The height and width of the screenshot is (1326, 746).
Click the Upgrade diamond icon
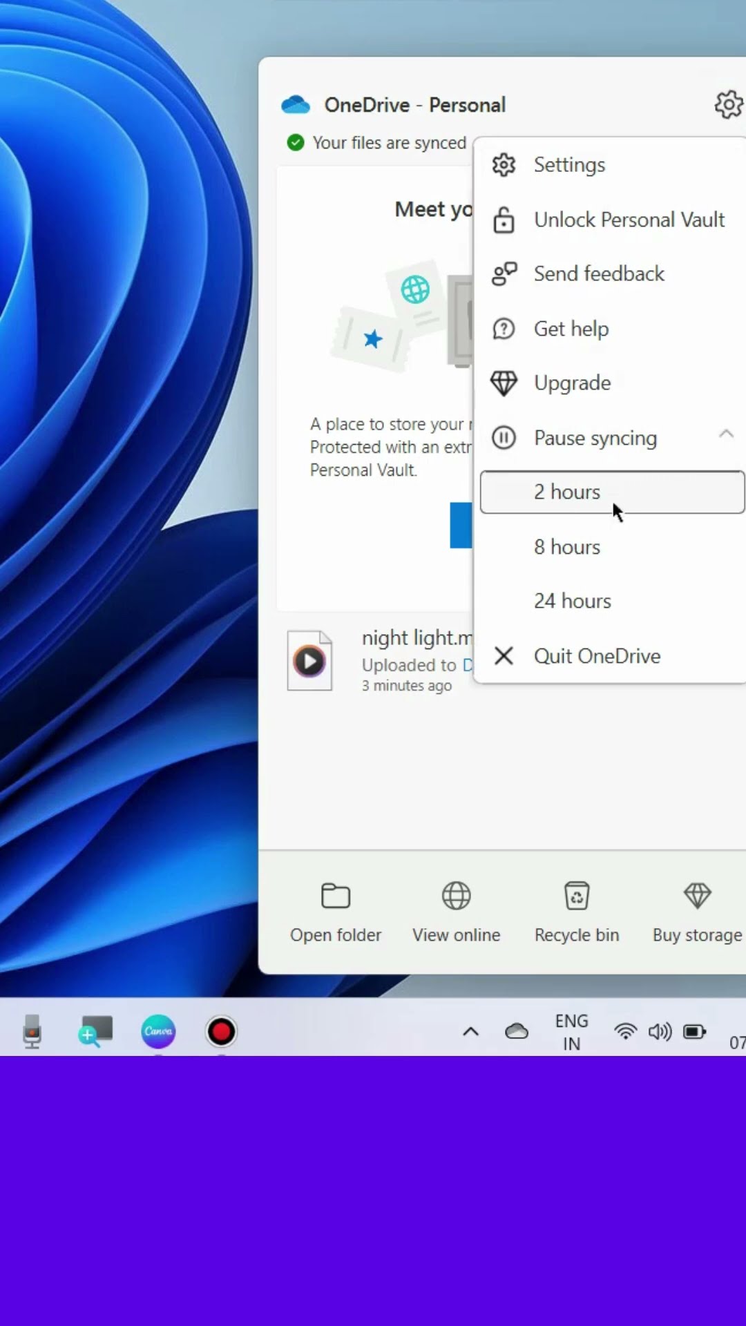(504, 383)
